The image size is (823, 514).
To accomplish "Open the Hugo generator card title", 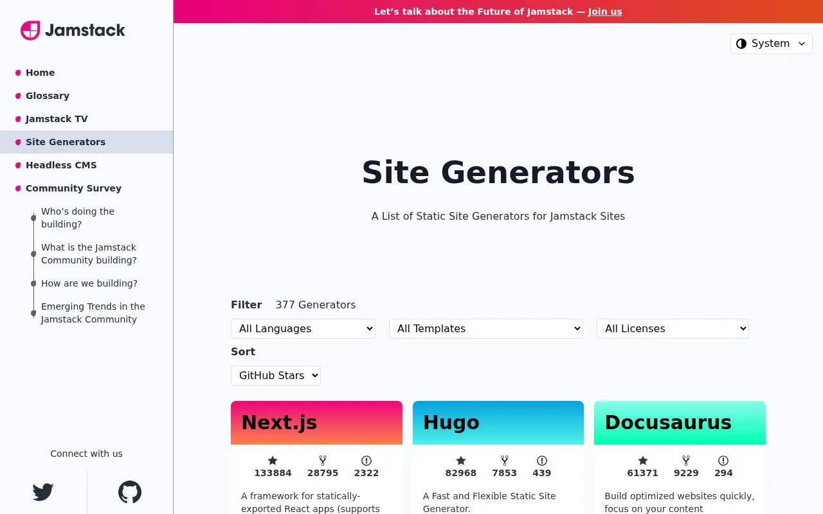I will [451, 422].
